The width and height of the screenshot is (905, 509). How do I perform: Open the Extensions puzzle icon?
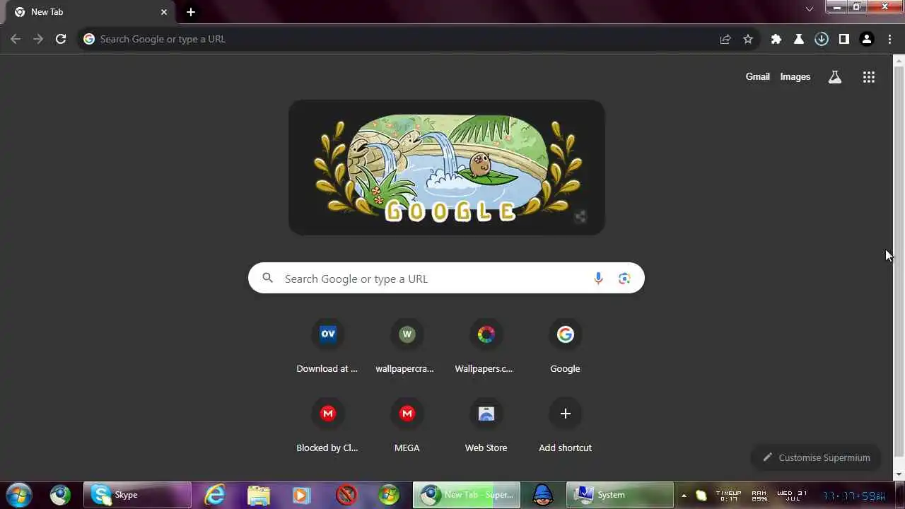[776, 39]
